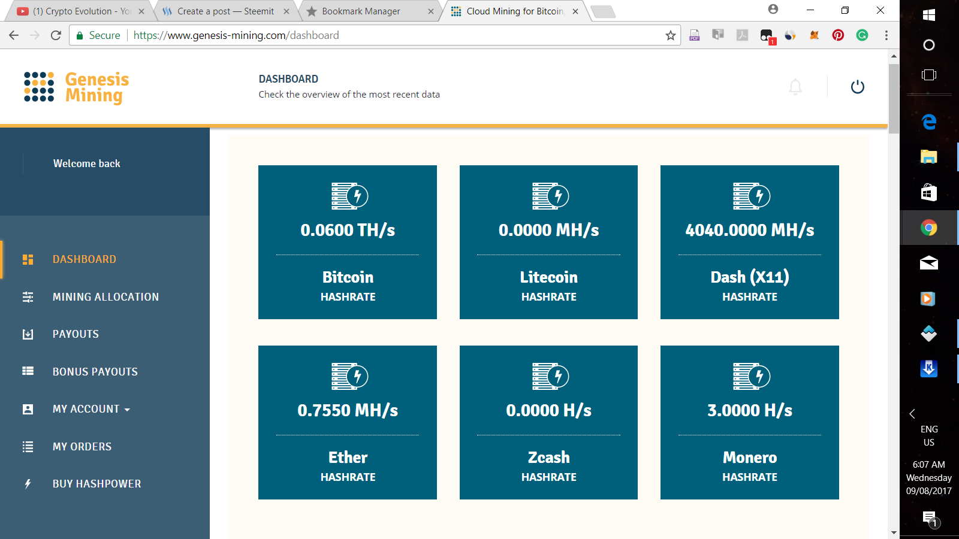Click the Zcash hashrate server icon

[550, 376]
